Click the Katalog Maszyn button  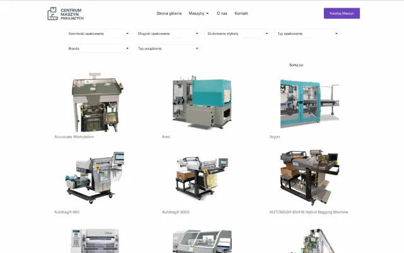click(x=342, y=13)
